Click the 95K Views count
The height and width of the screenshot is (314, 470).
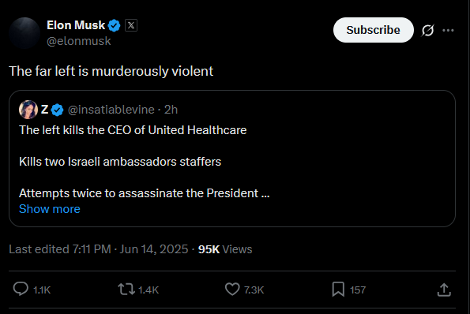225,249
